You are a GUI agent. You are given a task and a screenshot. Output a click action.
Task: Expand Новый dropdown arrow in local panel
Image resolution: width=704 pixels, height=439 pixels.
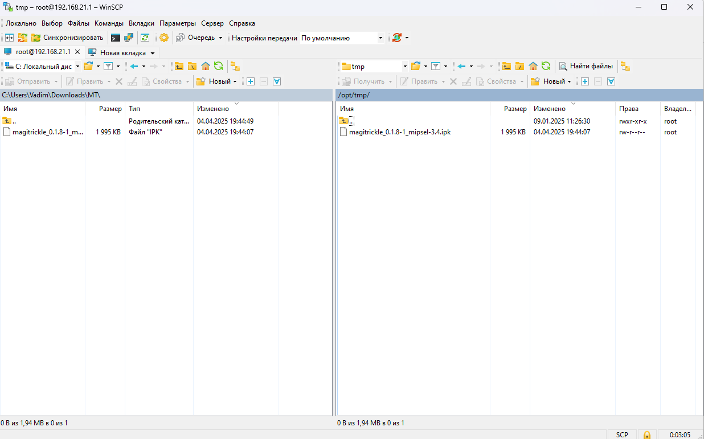click(235, 82)
